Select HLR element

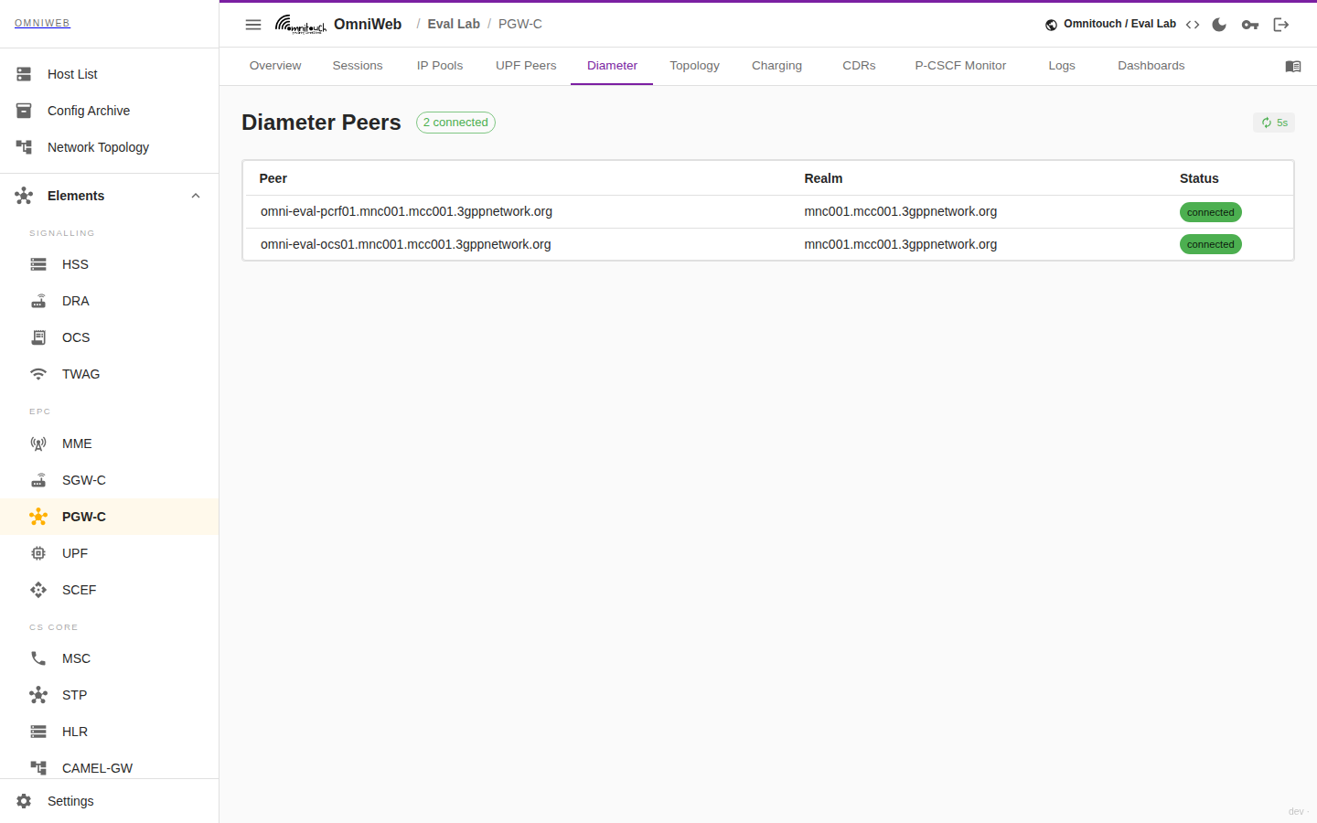coord(110,732)
